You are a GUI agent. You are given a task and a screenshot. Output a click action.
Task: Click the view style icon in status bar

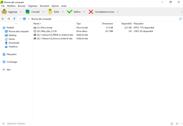click(x=177, y=124)
